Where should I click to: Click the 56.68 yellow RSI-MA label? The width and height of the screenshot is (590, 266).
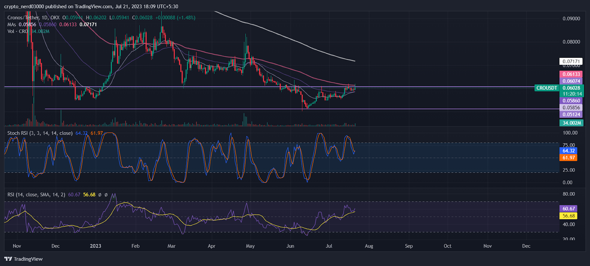pos(568,216)
